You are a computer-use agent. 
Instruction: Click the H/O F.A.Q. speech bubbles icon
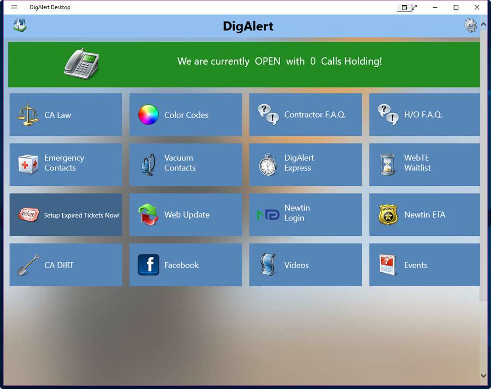pos(388,114)
